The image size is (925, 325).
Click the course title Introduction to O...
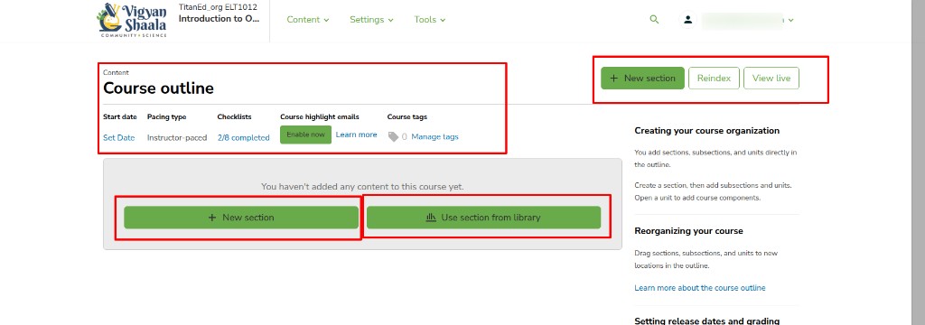(x=219, y=18)
